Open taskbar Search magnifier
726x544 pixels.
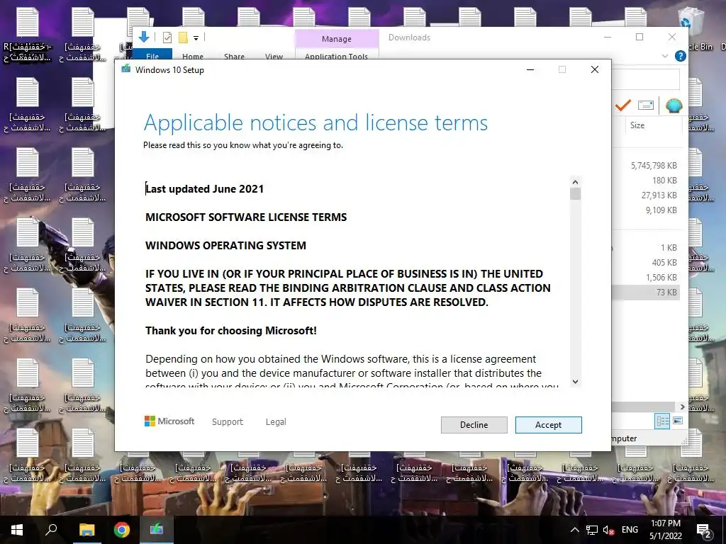pos(51,530)
